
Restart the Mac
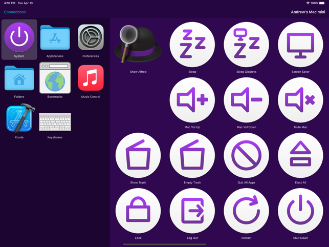click(246, 211)
